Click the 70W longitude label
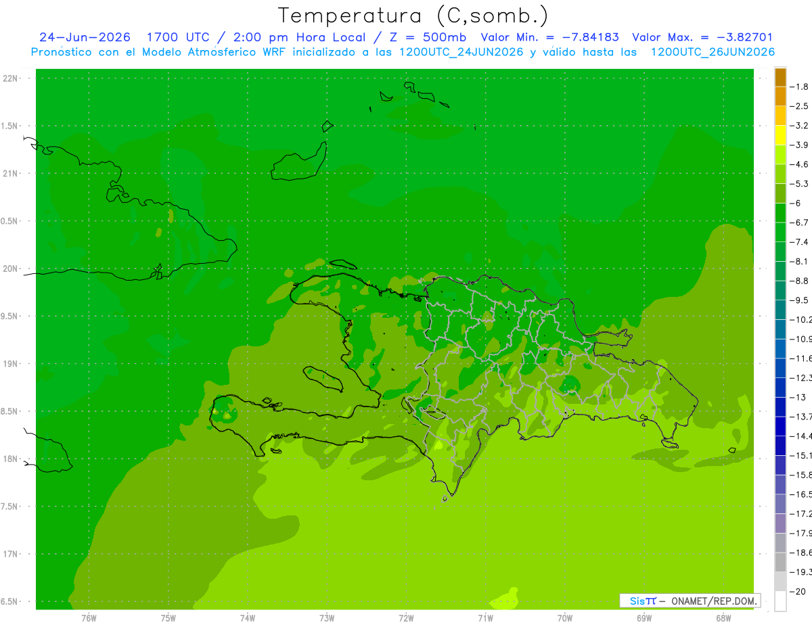This screenshot has width=812, height=627. click(565, 618)
